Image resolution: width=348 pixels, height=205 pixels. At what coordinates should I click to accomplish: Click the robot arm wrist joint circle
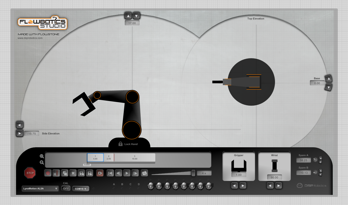point(97,95)
